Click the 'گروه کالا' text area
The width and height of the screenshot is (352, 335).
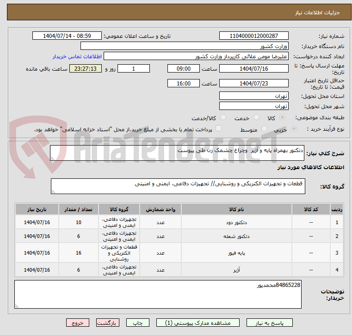[178, 186]
